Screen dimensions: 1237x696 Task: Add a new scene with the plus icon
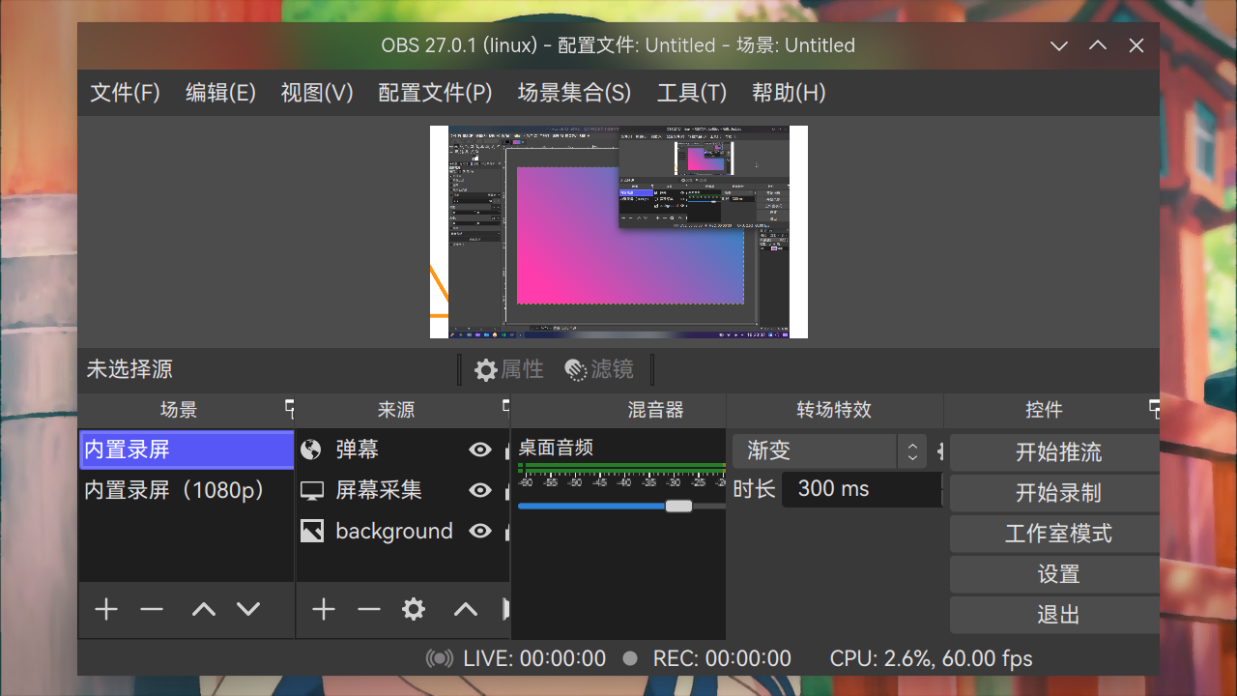click(x=105, y=609)
